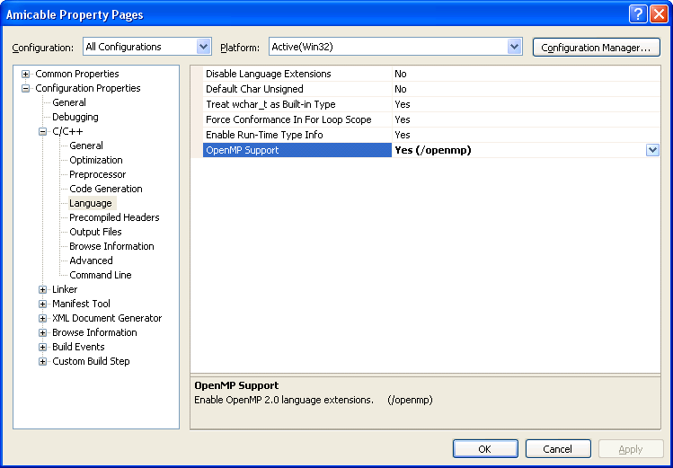Click the OK button
This screenshot has height=468, width=673.
point(485,448)
